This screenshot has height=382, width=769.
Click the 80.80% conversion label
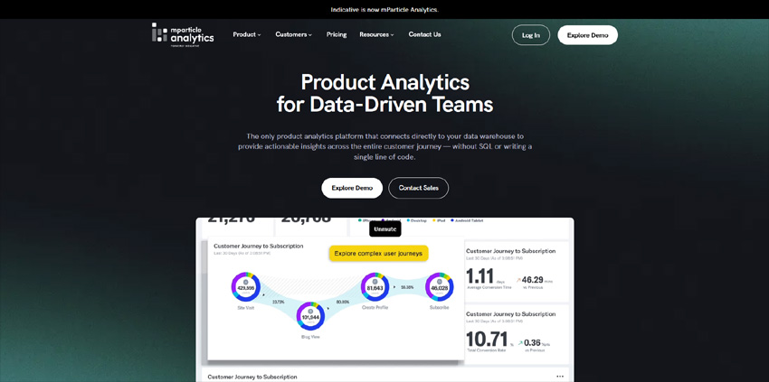pos(342,302)
